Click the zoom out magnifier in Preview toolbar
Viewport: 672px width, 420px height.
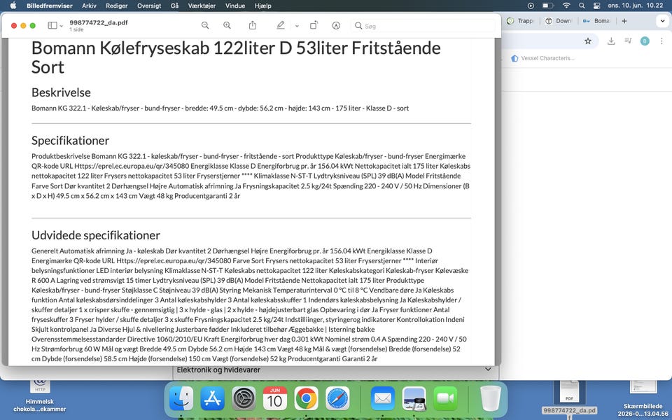click(205, 25)
